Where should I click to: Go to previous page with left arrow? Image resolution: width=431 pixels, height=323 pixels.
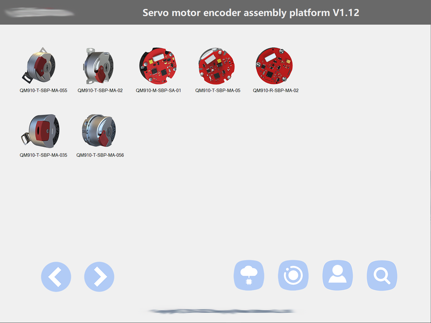point(56,277)
